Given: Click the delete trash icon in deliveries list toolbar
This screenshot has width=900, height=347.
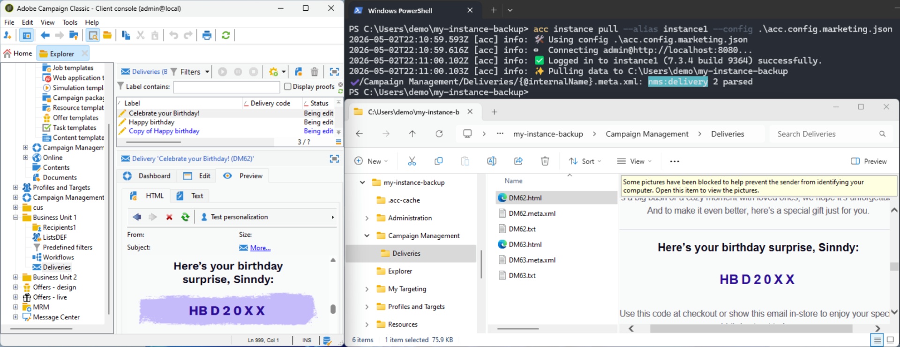Looking at the screenshot, I should pyautogui.click(x=315, y=72).
